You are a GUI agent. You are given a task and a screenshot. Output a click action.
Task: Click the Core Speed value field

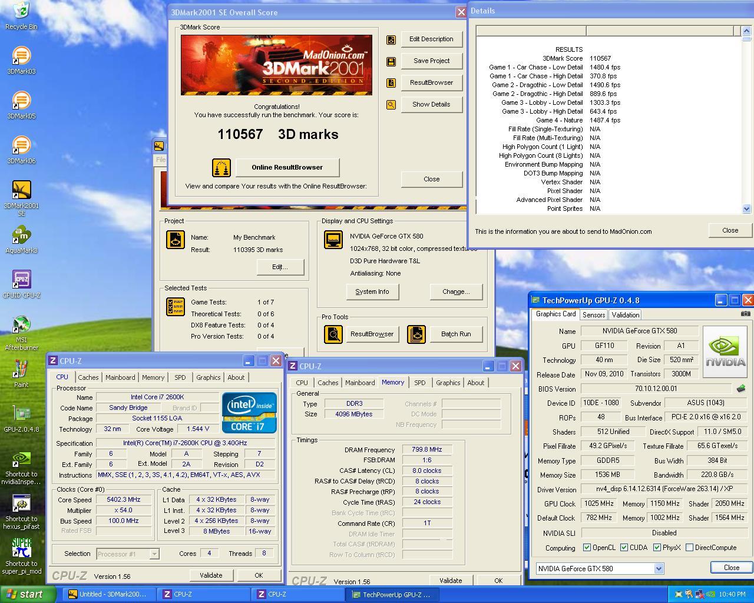coord(124,500)
